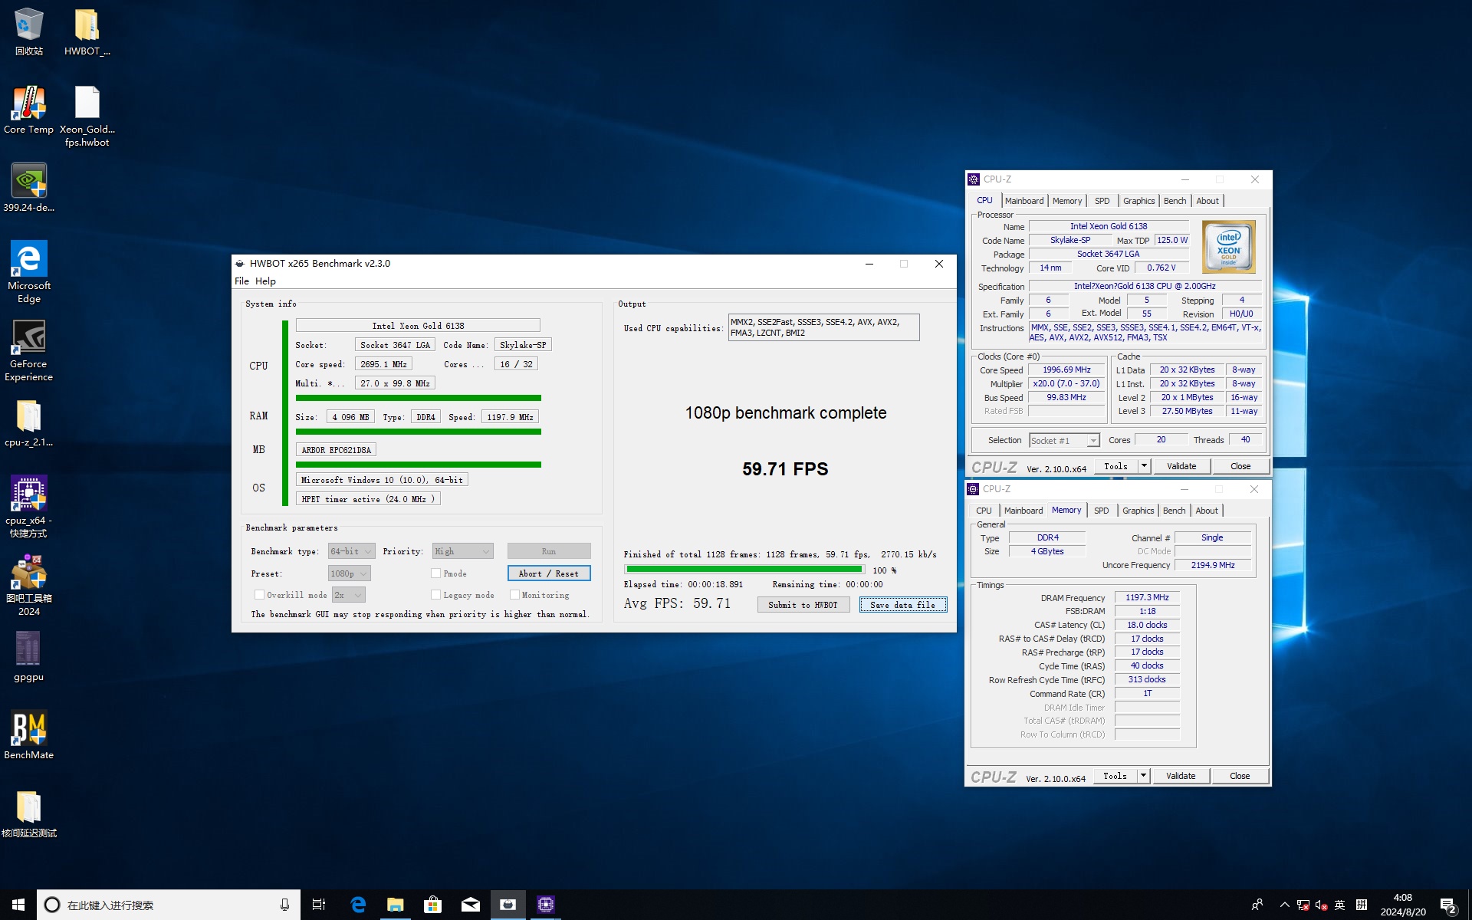This screenshot has height=920, width=1472.
Task: Enable the Overkill mode checkbox
Action: pos(259,595)
